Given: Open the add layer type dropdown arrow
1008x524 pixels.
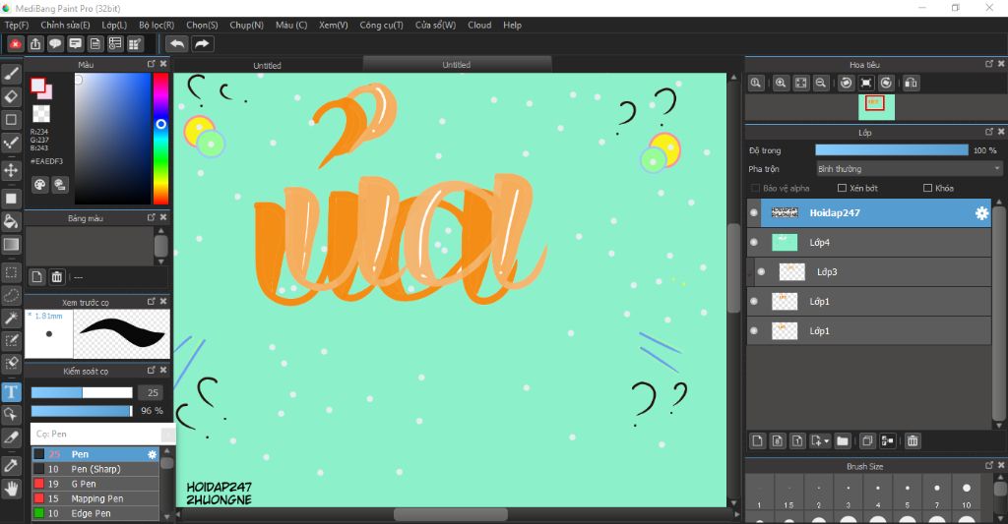Looking at the screenshot, I should (827, 441).
